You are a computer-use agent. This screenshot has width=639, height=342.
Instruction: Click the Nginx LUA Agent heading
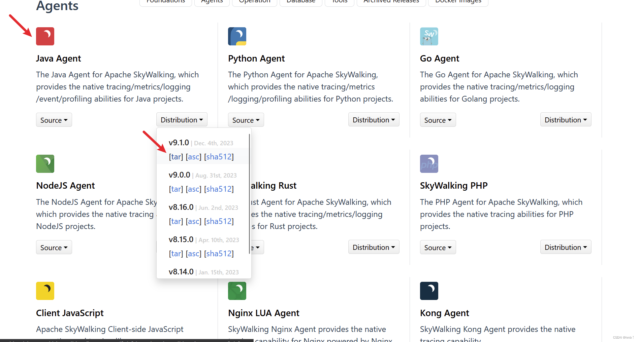264,313
